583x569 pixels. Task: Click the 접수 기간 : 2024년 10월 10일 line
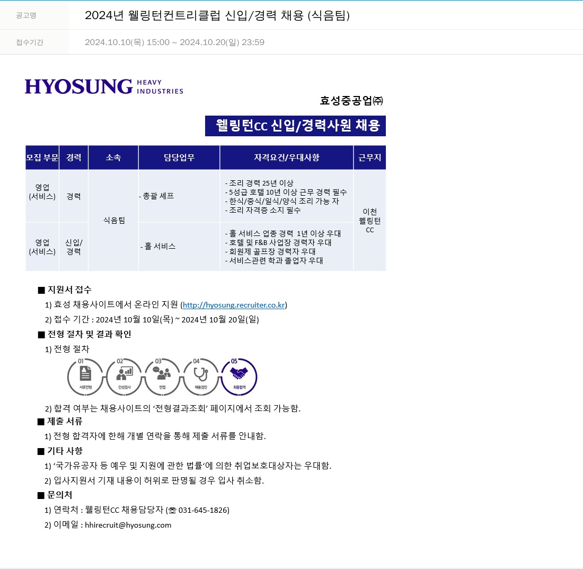(x=152, y=319)
